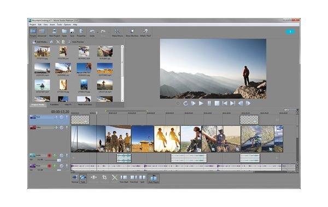Select the underwater diver media thumbnail

(84, 85)
